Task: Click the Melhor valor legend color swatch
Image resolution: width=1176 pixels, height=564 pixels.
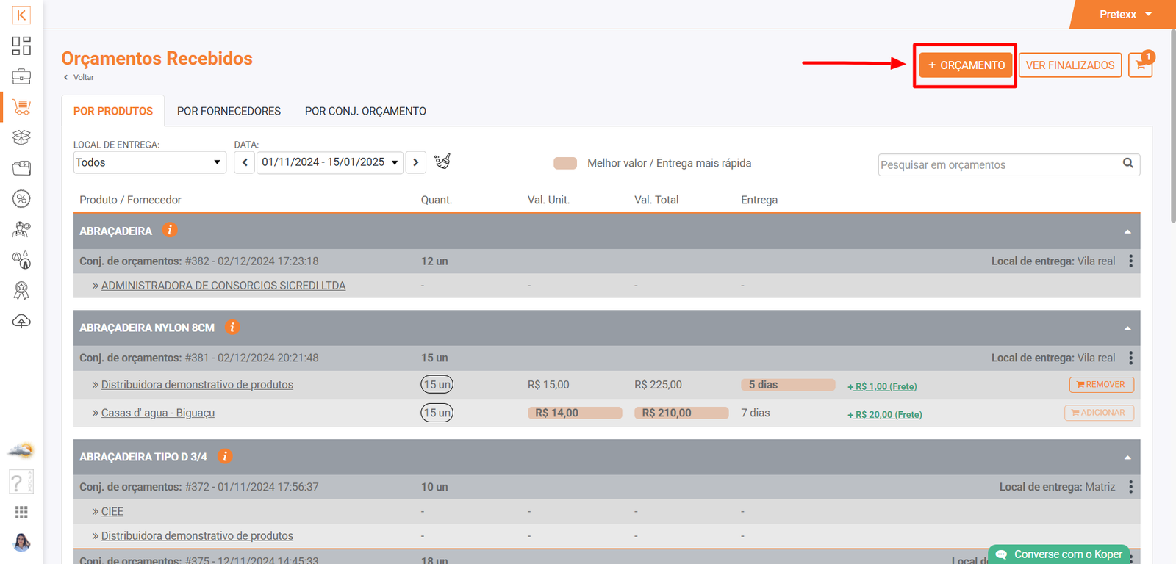Action: pos(565,163)
